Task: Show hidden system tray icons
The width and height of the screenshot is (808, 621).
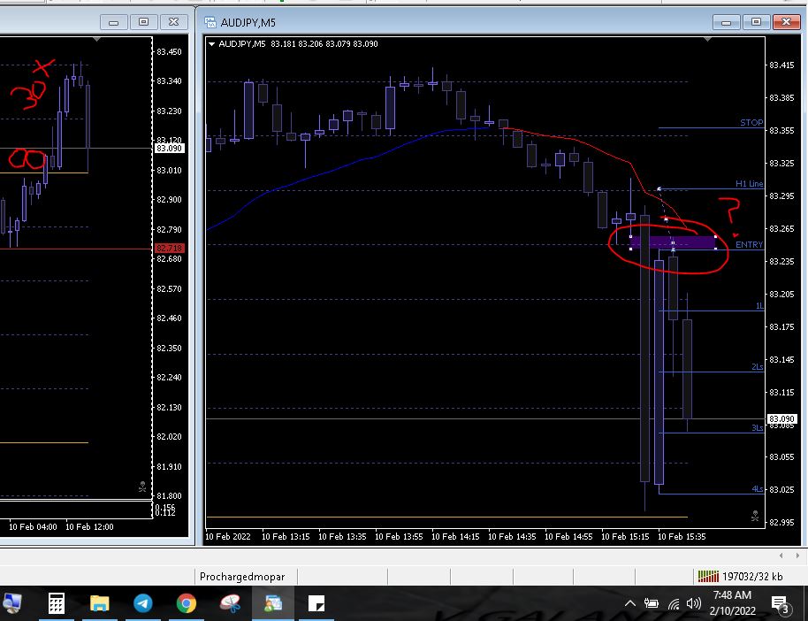Action: 629,603
